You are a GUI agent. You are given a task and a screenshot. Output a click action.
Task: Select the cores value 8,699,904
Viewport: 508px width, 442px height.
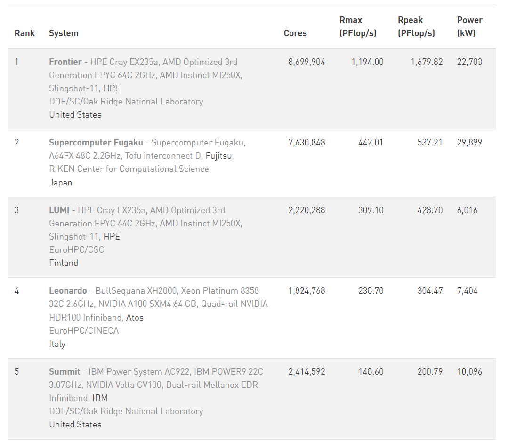pyautogui.click(x=306, y=62)
